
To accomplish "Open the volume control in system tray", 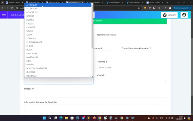I will (169, 118).
